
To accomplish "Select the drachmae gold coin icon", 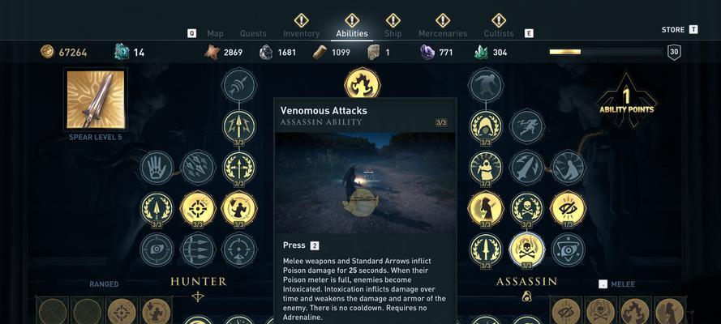I will click(47, 51).
